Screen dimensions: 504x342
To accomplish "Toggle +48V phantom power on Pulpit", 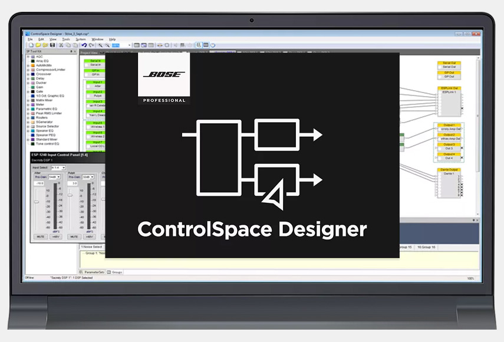I will click(x=88, y=236).
